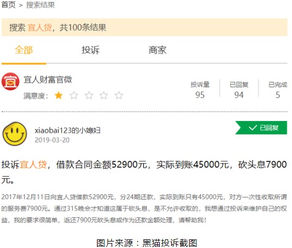Click the fifth empty satisfaction star
This screenshot has height=248, width=292.
pyautogui.click(x=119, y=96)
